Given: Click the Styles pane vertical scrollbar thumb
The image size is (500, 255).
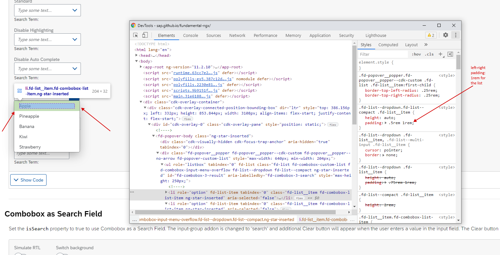Looking at the screenshot, I should 458,62.
